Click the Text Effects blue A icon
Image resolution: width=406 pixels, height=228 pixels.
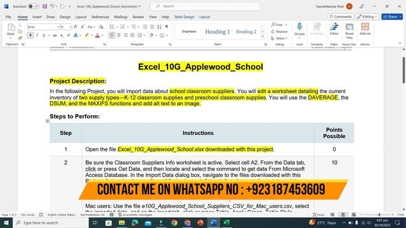pyautogui.click(x=75, y=35)
